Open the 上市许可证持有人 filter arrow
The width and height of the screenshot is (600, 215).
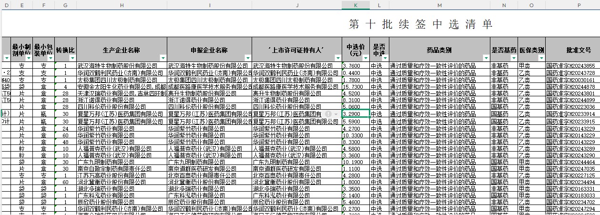tap(337, 58)
